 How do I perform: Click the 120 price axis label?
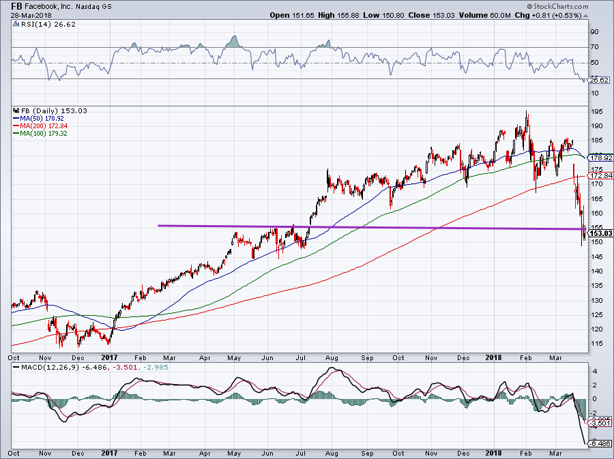coord(597,329)
